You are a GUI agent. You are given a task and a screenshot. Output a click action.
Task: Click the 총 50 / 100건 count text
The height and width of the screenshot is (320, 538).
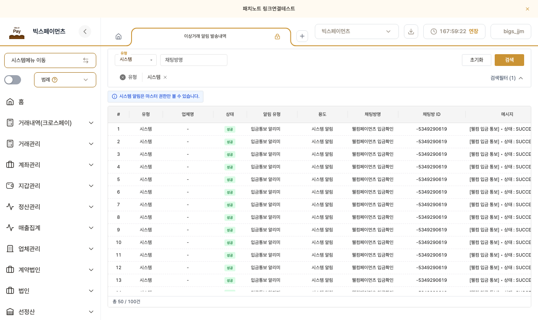[x=127, y=302]
